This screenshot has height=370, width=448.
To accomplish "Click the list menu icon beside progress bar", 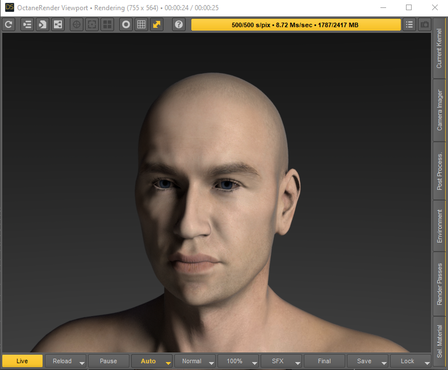I will coord(409,24).
